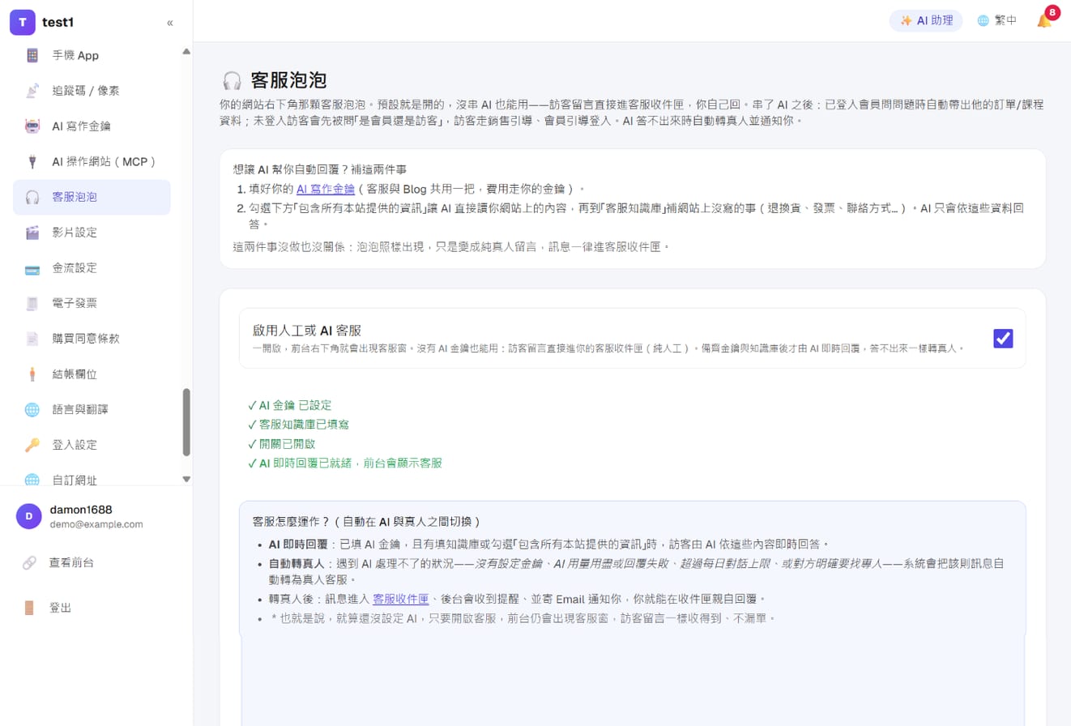
Task: Go to 登入設定 menu entry
Action: 92,445
